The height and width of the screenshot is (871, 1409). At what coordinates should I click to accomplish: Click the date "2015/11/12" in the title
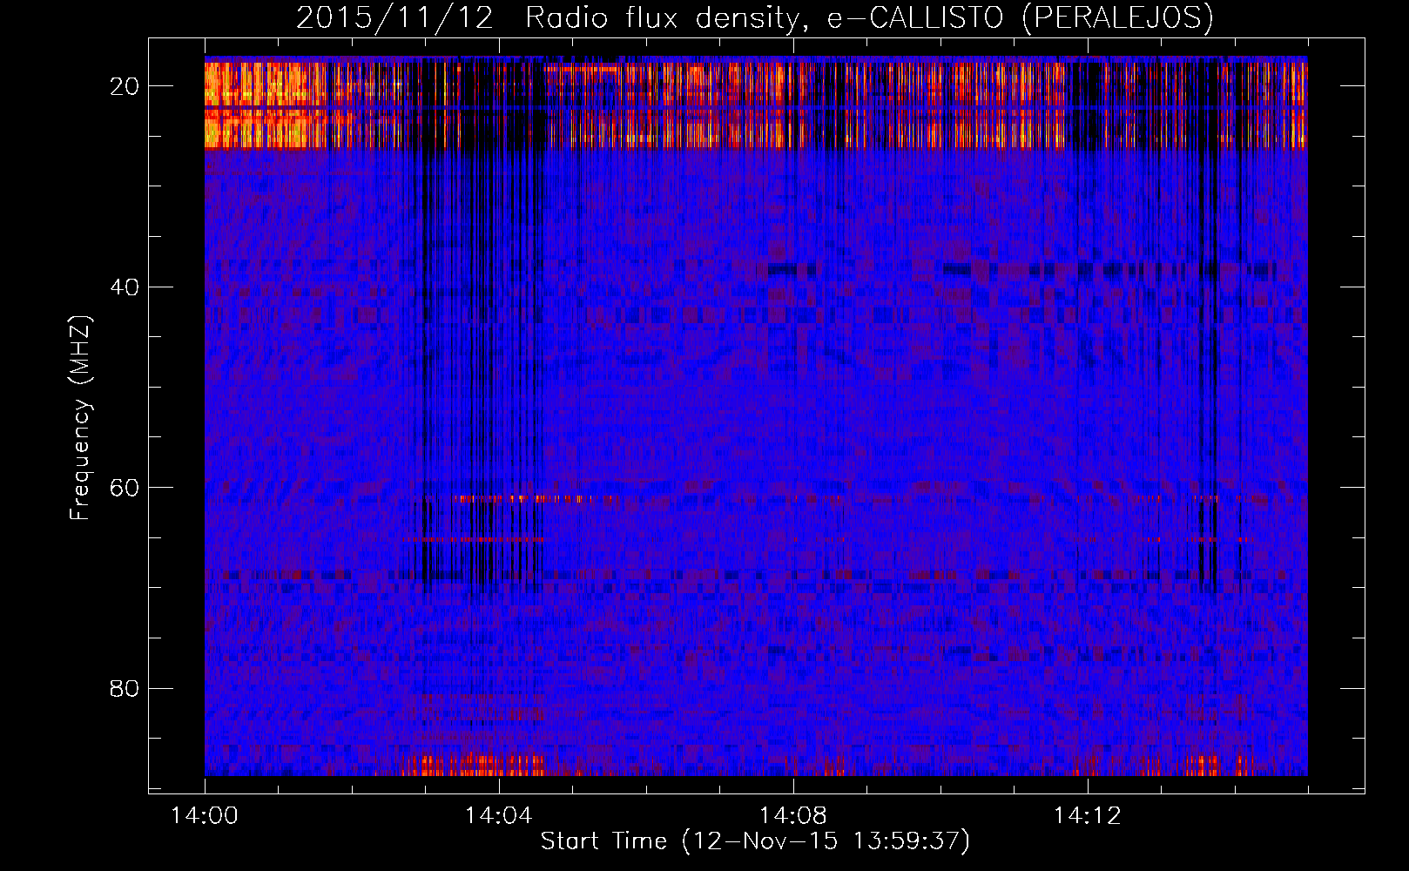(x=395, y=17)
